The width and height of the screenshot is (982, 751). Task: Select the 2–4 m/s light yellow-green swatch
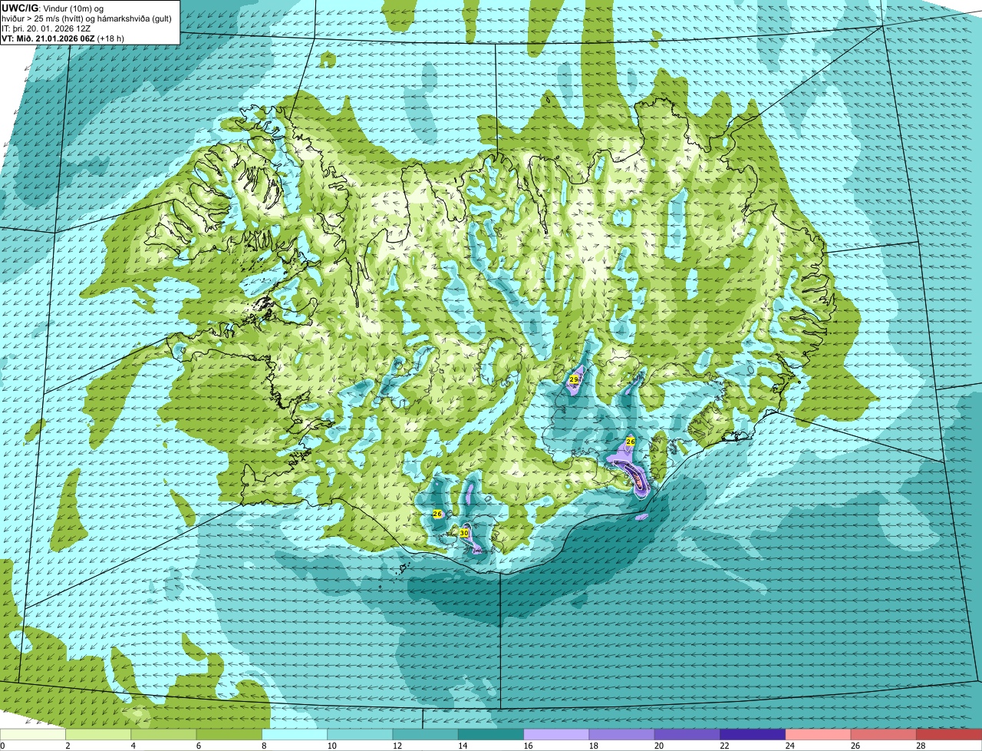click(98, 735)
